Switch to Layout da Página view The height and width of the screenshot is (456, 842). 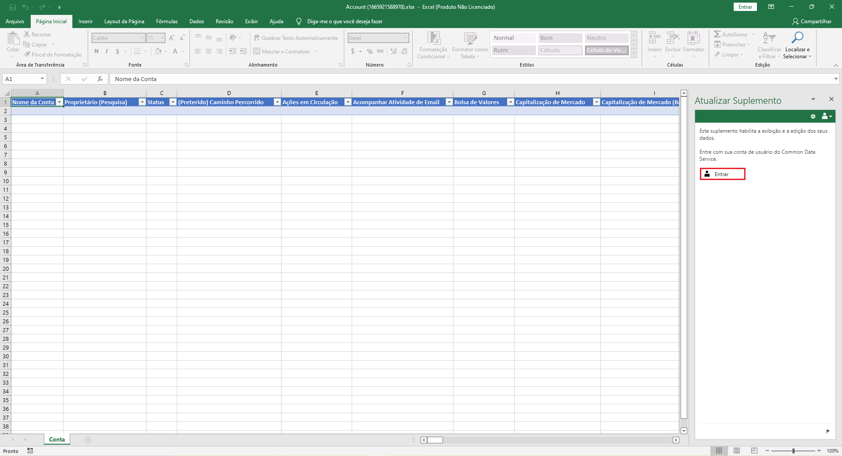tap(737, 451)
